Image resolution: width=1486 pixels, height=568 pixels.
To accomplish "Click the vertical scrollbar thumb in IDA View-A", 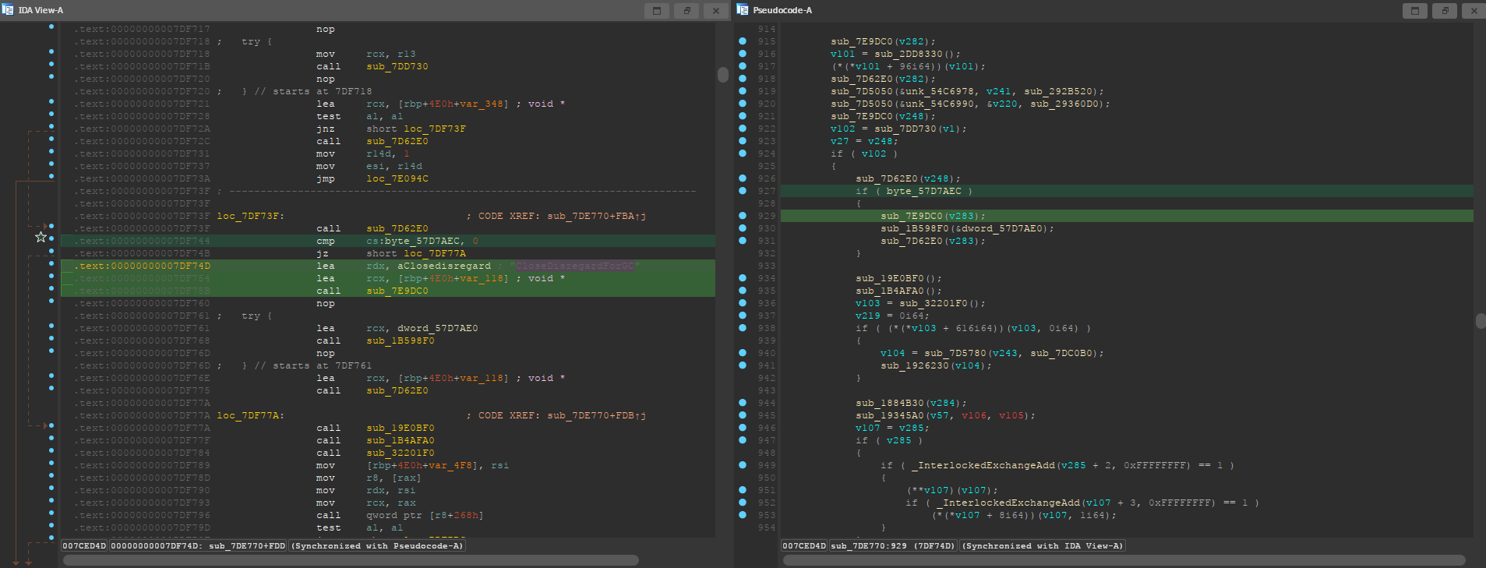I will click(723, 75).
